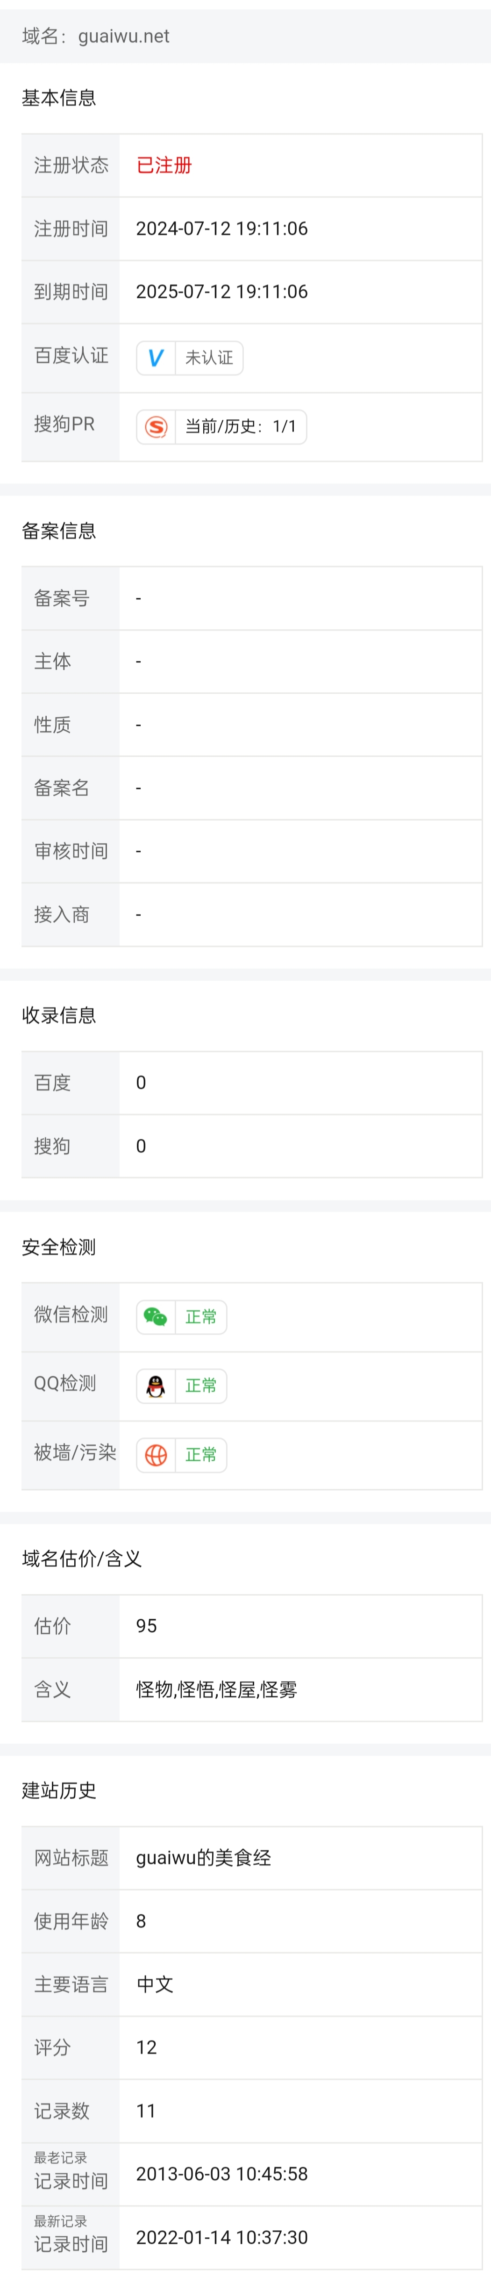This screenshot has height=2277, width=491.
Task: Click the newest record time 2022-01-14
Action: tap(221, 2237)
